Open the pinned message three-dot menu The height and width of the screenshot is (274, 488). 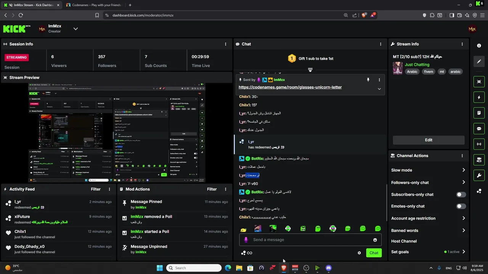tap(379, 80)
